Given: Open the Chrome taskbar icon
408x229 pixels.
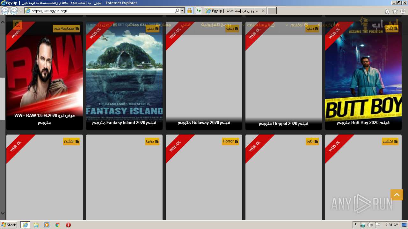Looking at the screenshot, I should [x=58, y=225].
